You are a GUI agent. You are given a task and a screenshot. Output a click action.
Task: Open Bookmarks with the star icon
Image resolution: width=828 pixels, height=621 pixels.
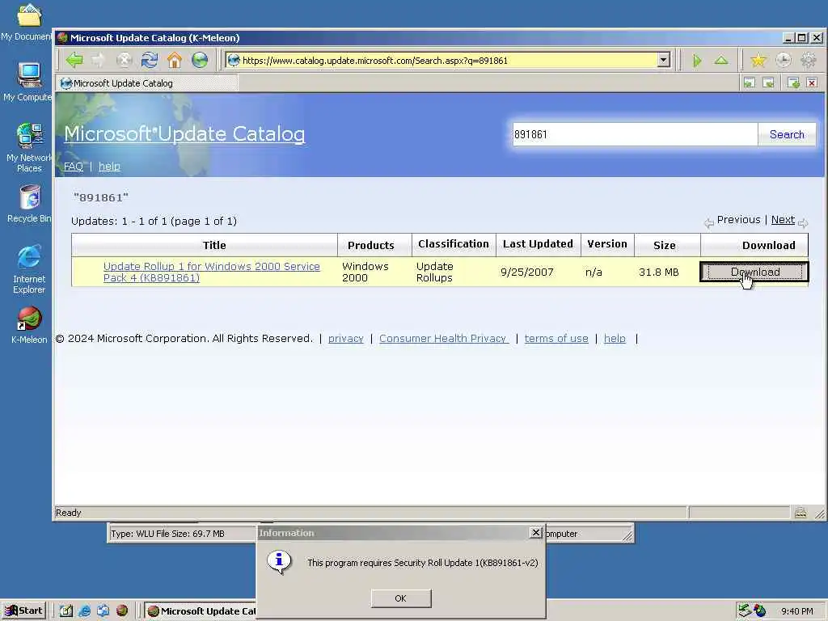pos(758,60)
